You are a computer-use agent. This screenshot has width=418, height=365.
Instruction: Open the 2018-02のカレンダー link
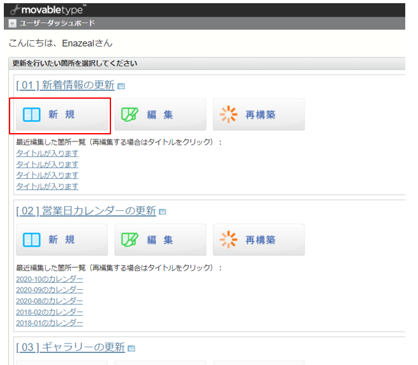point(50,312)
